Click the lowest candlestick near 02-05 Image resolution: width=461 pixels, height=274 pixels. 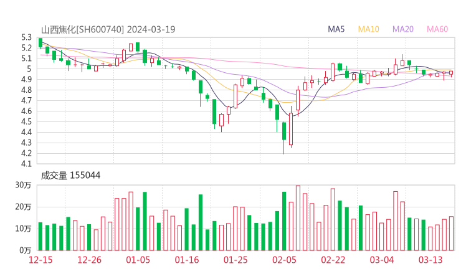tap(284, 138)
